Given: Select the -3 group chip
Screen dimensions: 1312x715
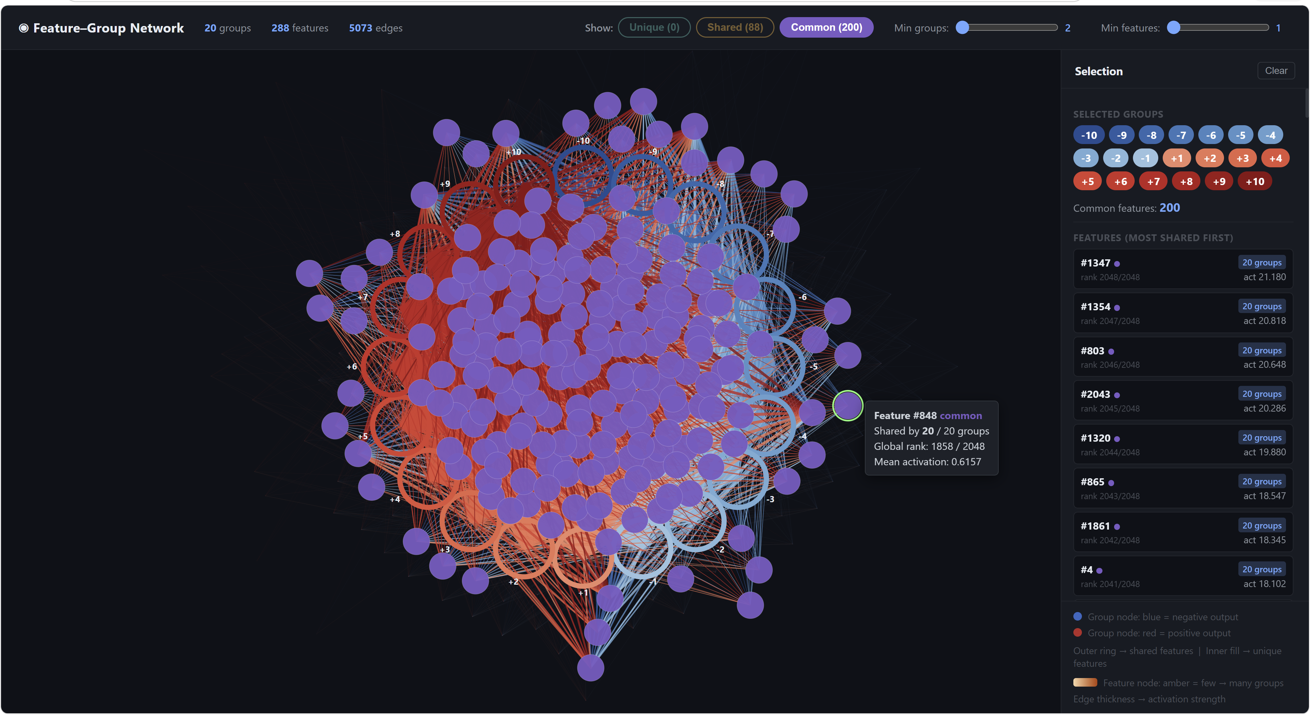Looking at the screenshot, I should [1086, 158].
